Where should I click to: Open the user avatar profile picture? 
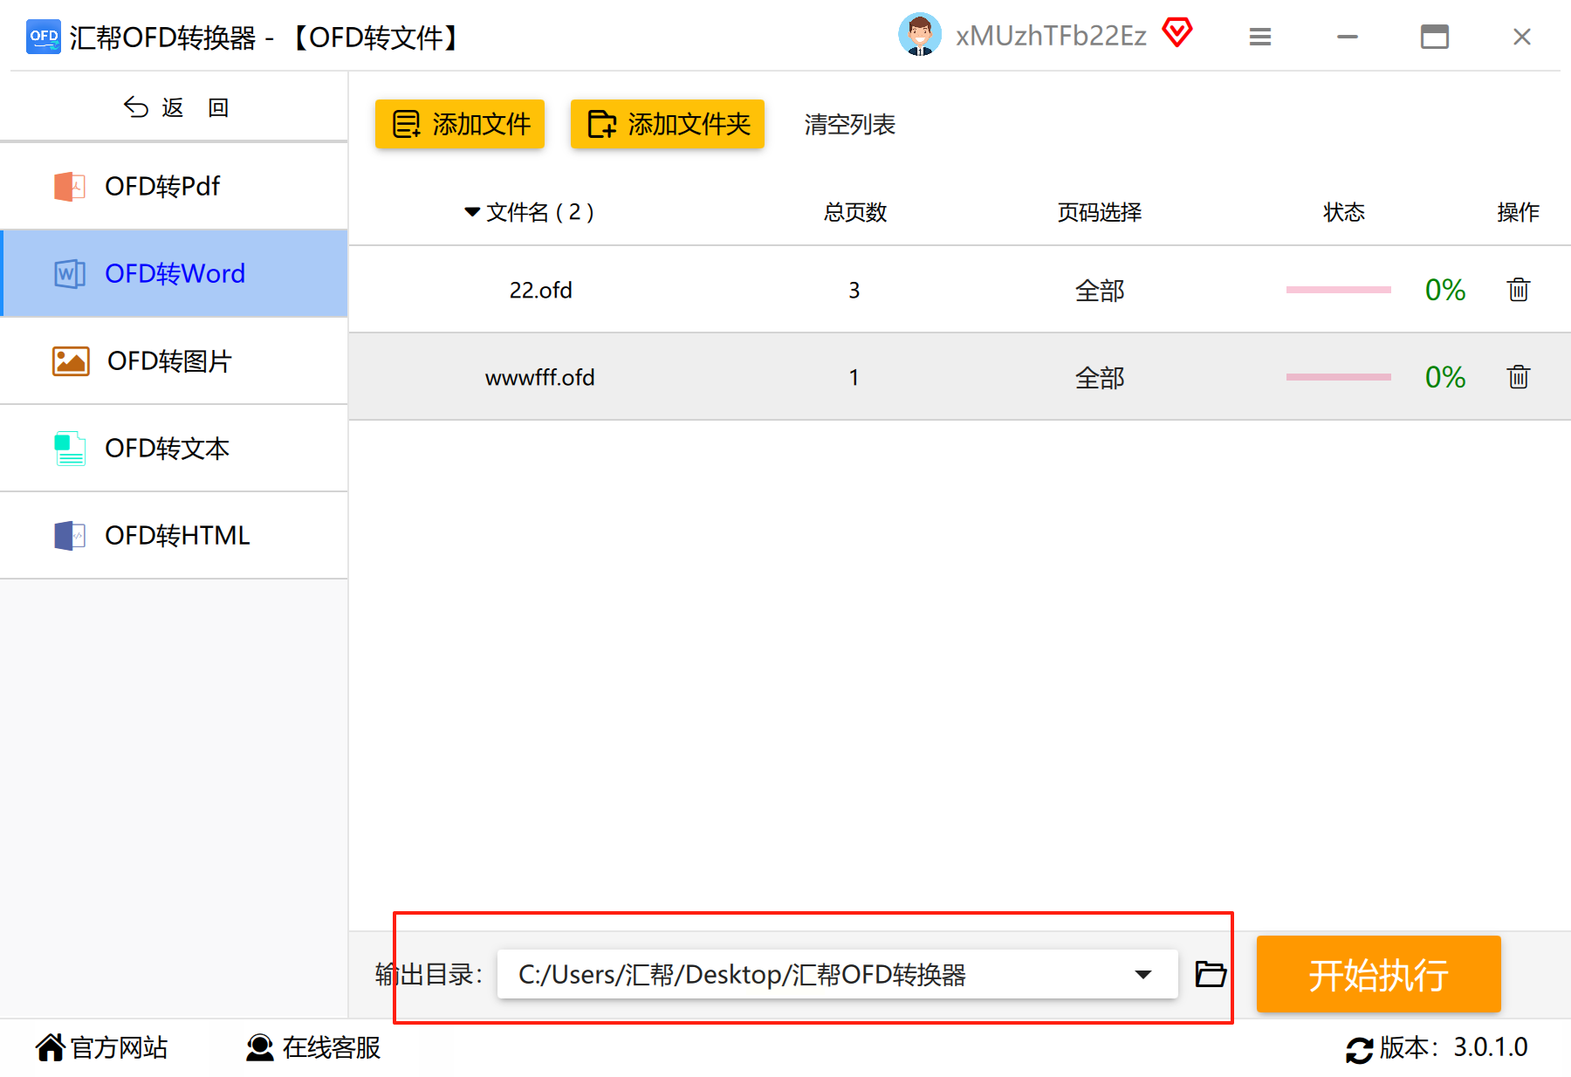point(920,35)
